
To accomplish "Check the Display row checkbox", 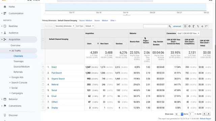I will (43, 108).
